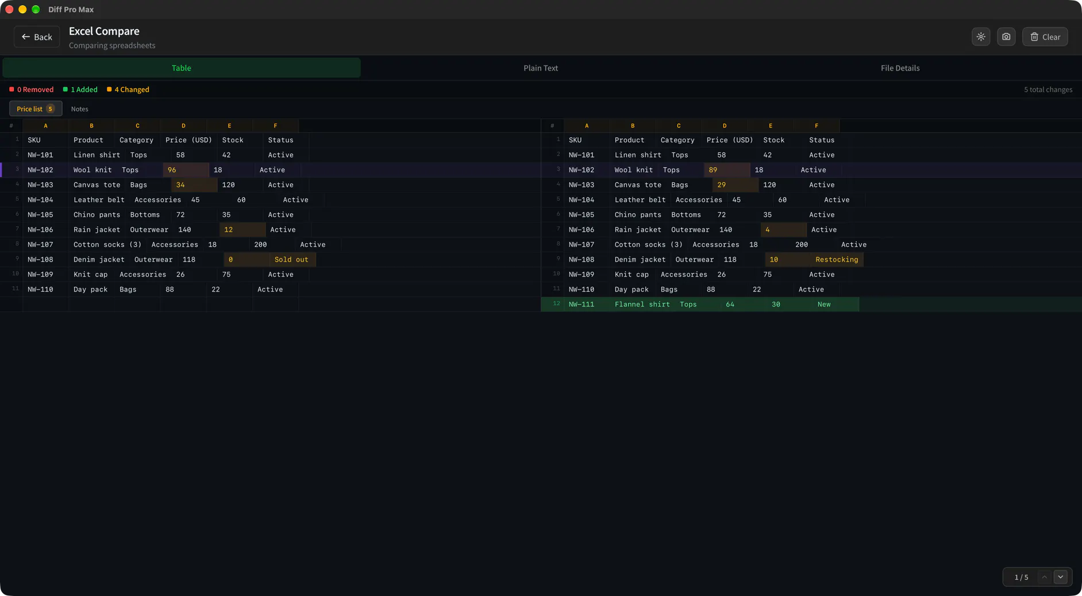This screenshot has width=1082, height=596.
Task: Click 'Linen shirt' in the right sheet
Action: [x=638, y=155]
